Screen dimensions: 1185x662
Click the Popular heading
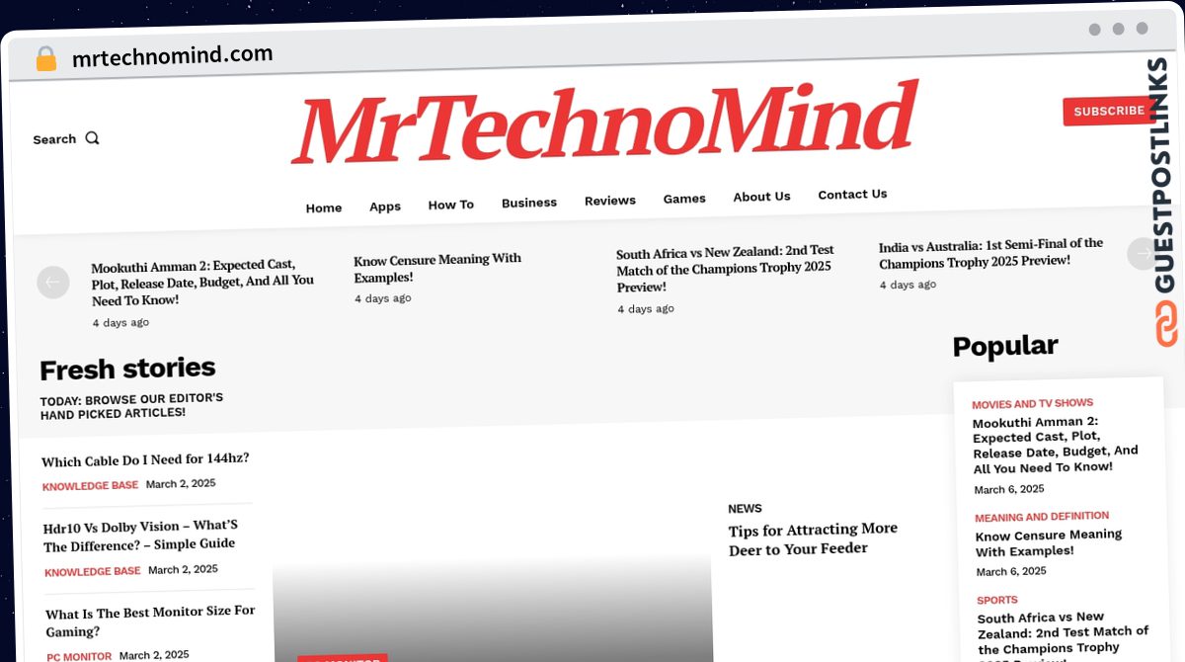pyautogui.click(x=1005, y=346)
